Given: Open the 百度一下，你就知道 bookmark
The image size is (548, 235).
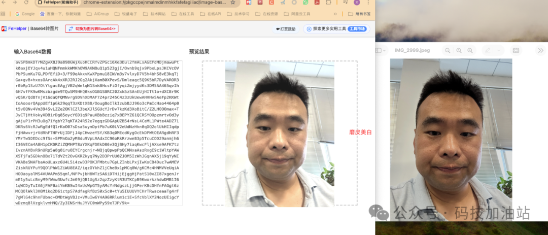Looking at the screenshot, I should (x=60, y=14).
